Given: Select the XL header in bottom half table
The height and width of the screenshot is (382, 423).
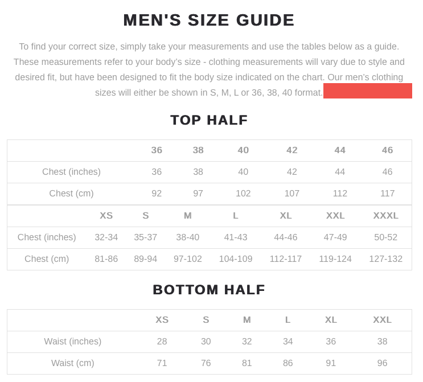Looking at the screenshot, I should tap(331, 320).
